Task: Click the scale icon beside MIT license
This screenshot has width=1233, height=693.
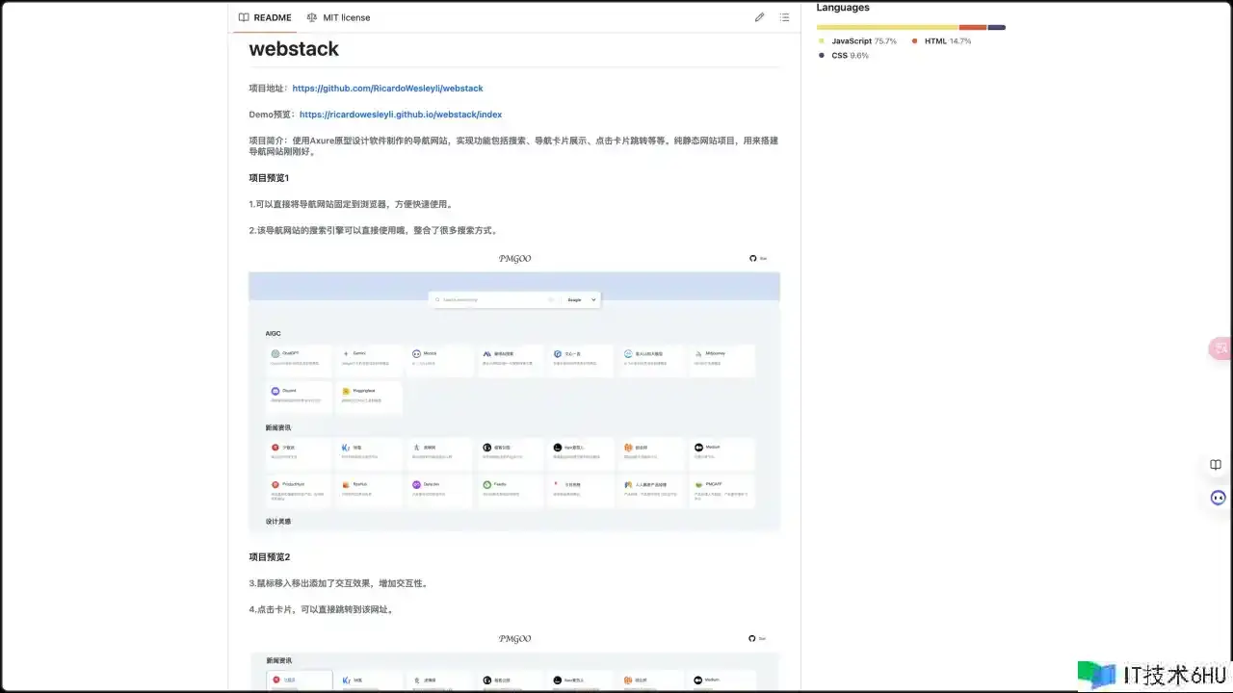Action: [312, 17]
